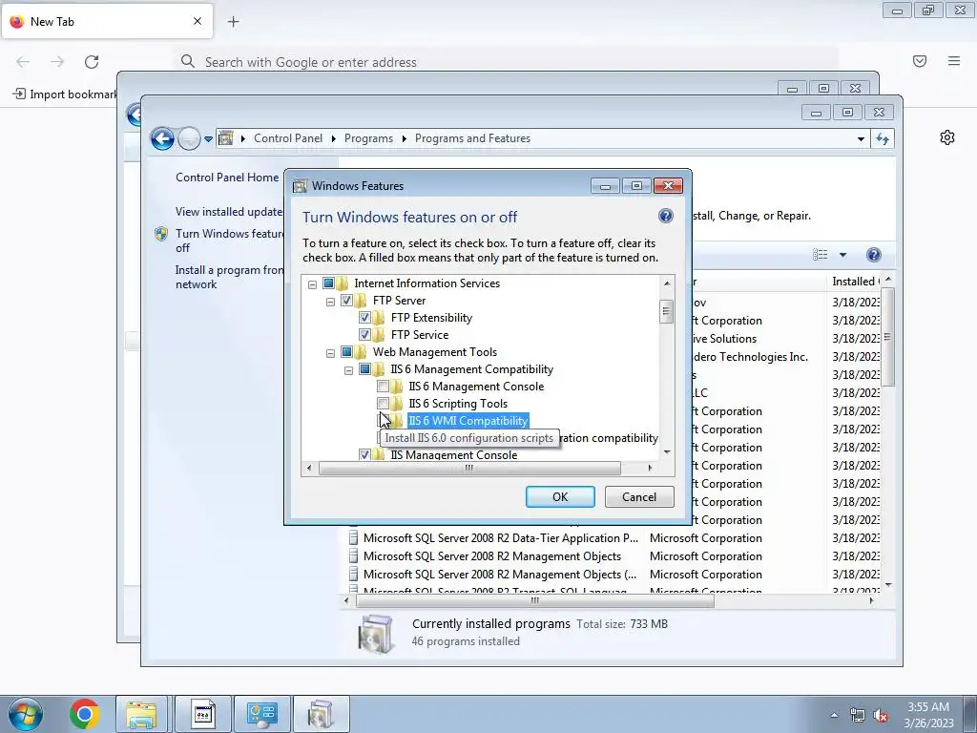
Task: Open Install a program from network link
Action: [229, 277]
